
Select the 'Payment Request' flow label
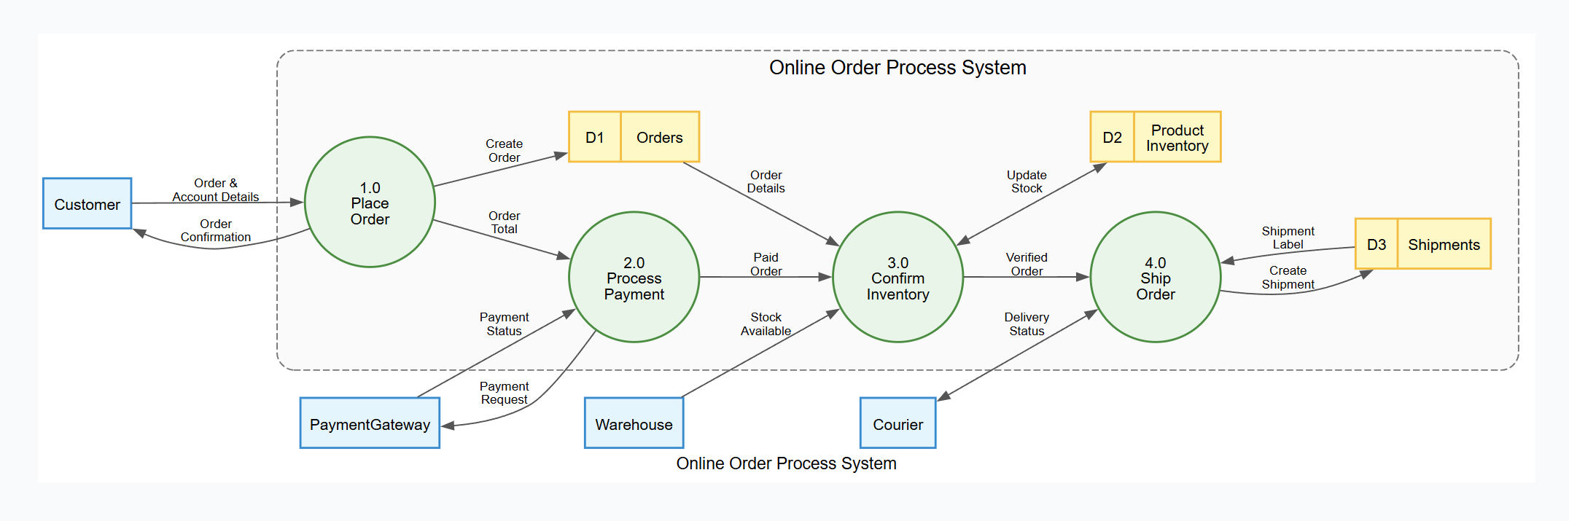(504, 393)
